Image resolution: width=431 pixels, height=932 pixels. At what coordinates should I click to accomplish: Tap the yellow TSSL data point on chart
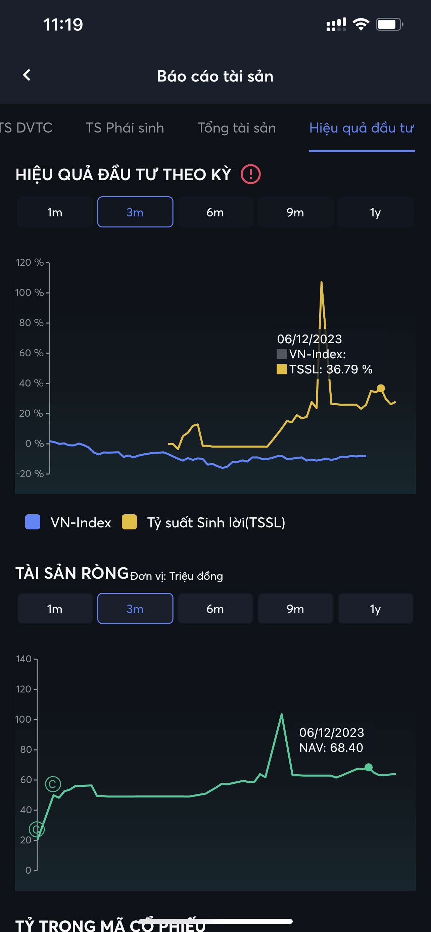coord(381,389)
